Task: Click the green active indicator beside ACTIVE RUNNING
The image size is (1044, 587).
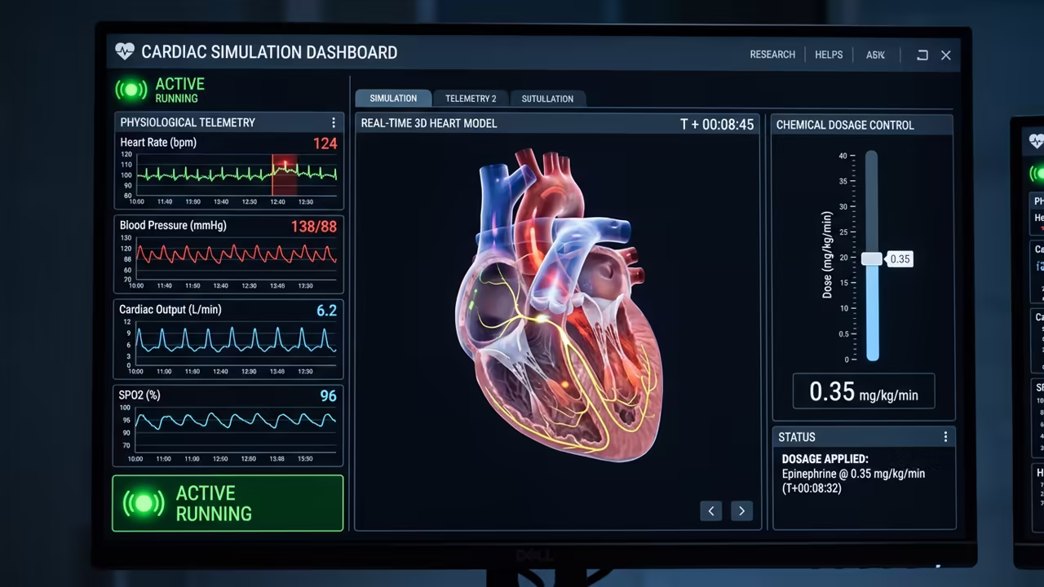Action: 131,90
